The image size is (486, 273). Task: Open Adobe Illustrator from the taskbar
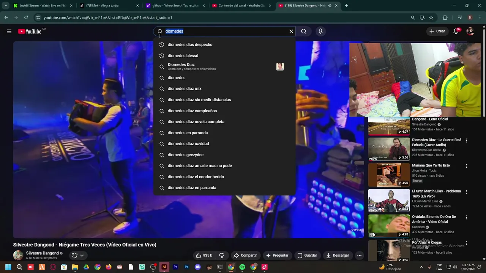164,267
